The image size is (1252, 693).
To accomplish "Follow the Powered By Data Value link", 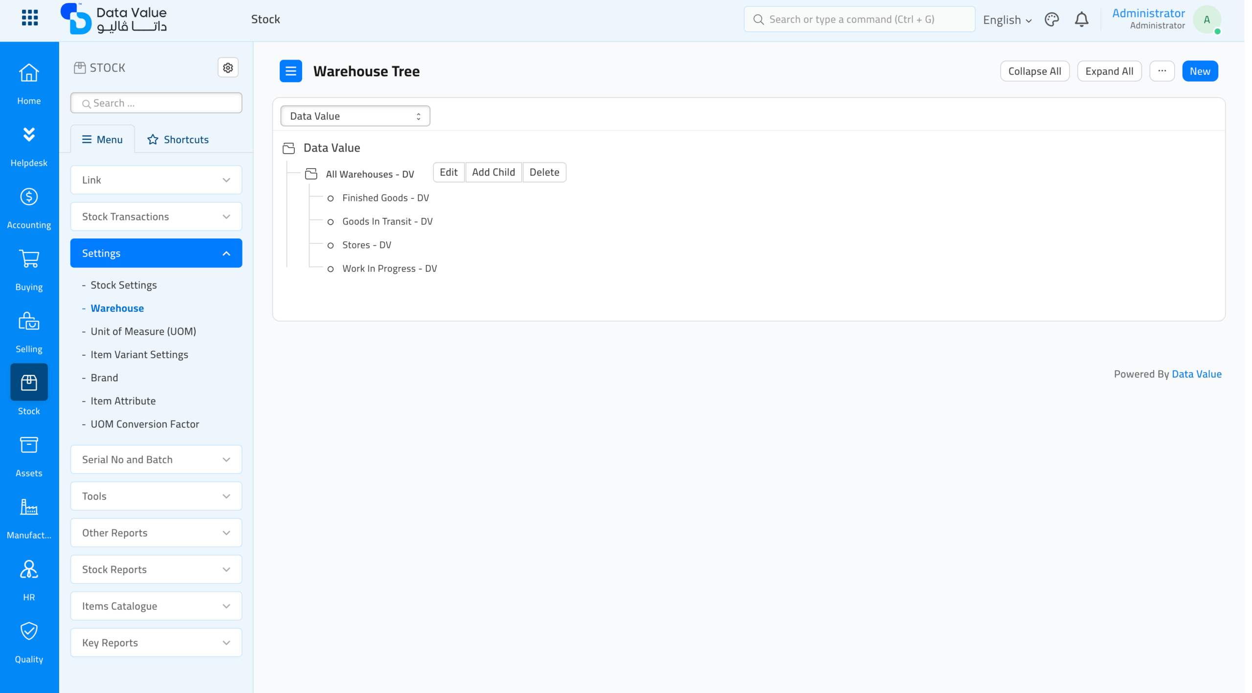I will [x=1197, y=374].
